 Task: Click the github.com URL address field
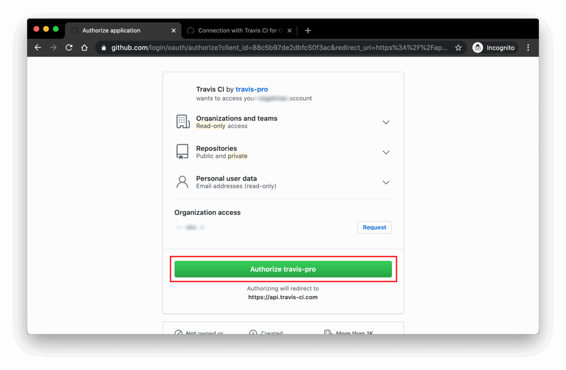tap(278, 48)
